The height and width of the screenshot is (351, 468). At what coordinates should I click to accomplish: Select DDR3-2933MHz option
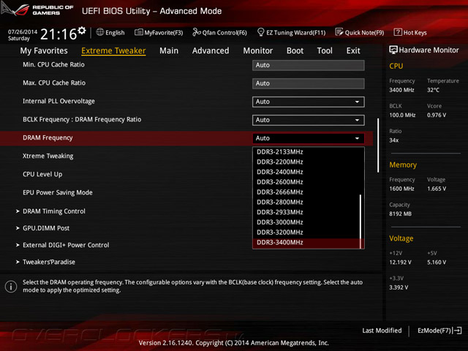click(x=306, y=212)
